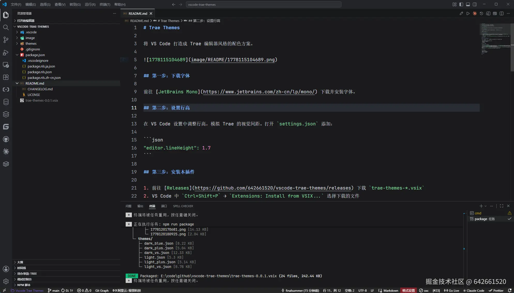Viewport: 514px width, 293px height.
Task: Switch to the 问题 panel tab
Action: click(x=128, y=206)
